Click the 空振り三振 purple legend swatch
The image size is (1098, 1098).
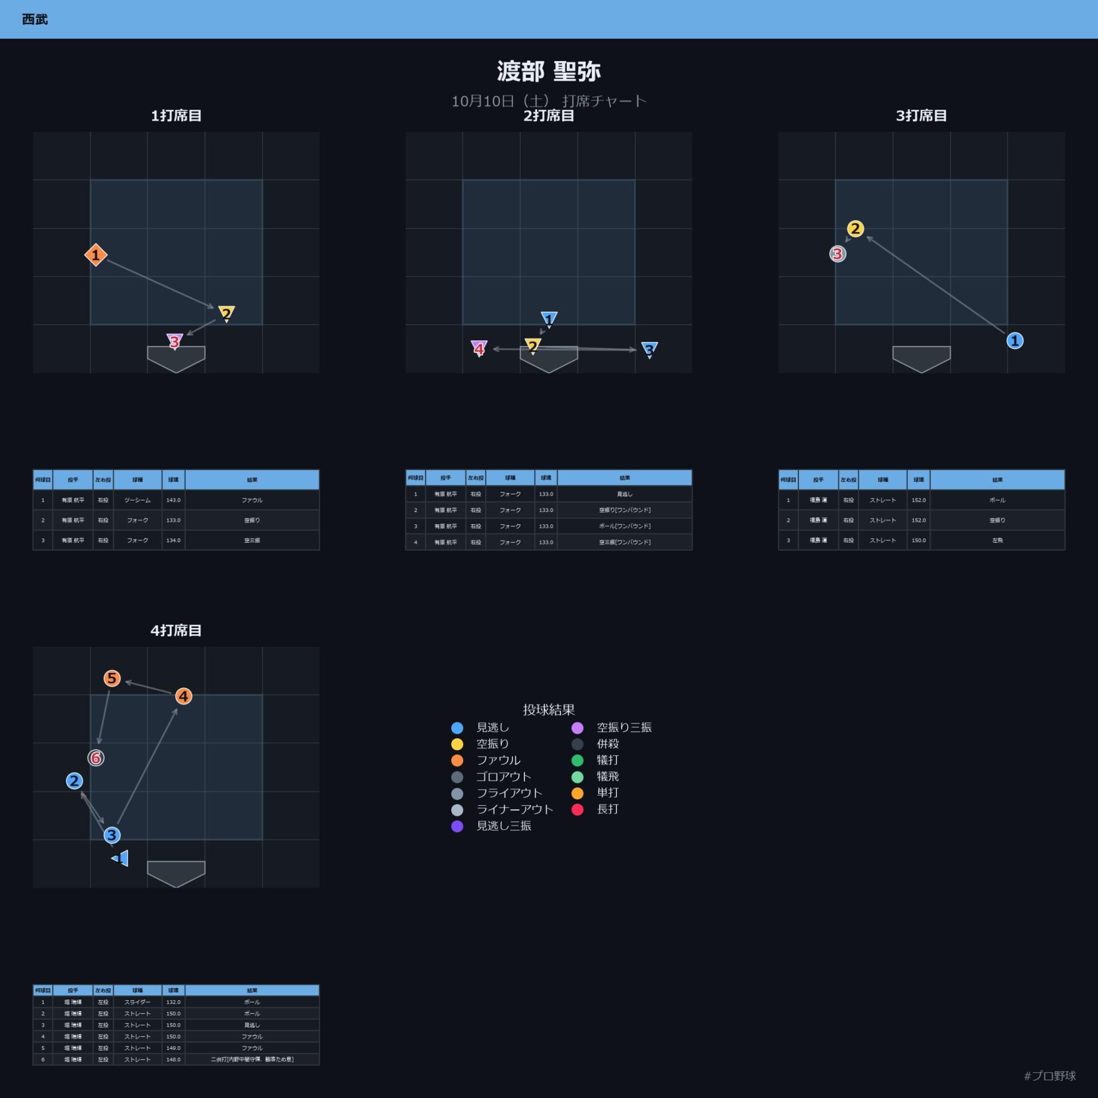578,727
